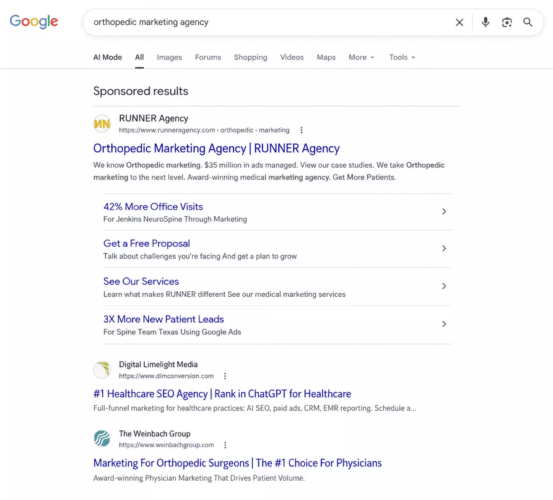Open the three-dot menu for RUNNER Agency ad
This screenshot has height=500, width=553.
pyautogui.click(x=301, y=130)
